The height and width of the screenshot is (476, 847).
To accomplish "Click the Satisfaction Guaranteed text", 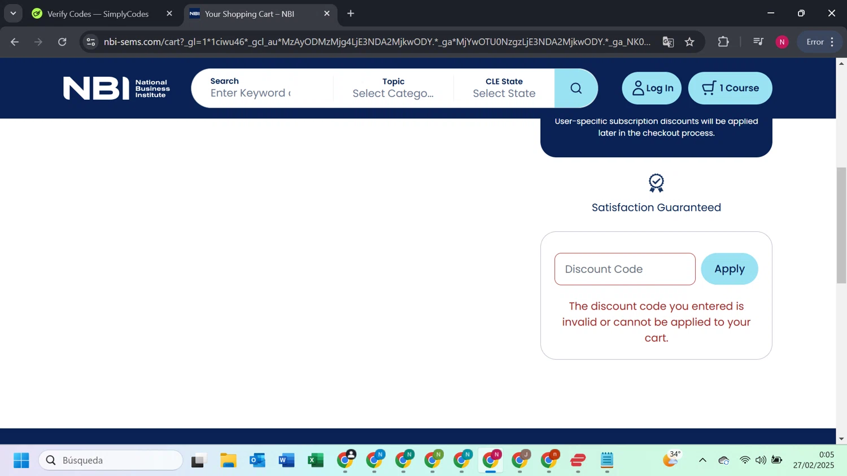I will (x=656, y=208).
